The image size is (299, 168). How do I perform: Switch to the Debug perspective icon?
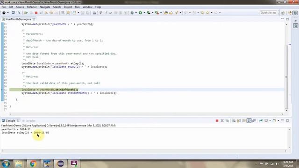(295, 13)
